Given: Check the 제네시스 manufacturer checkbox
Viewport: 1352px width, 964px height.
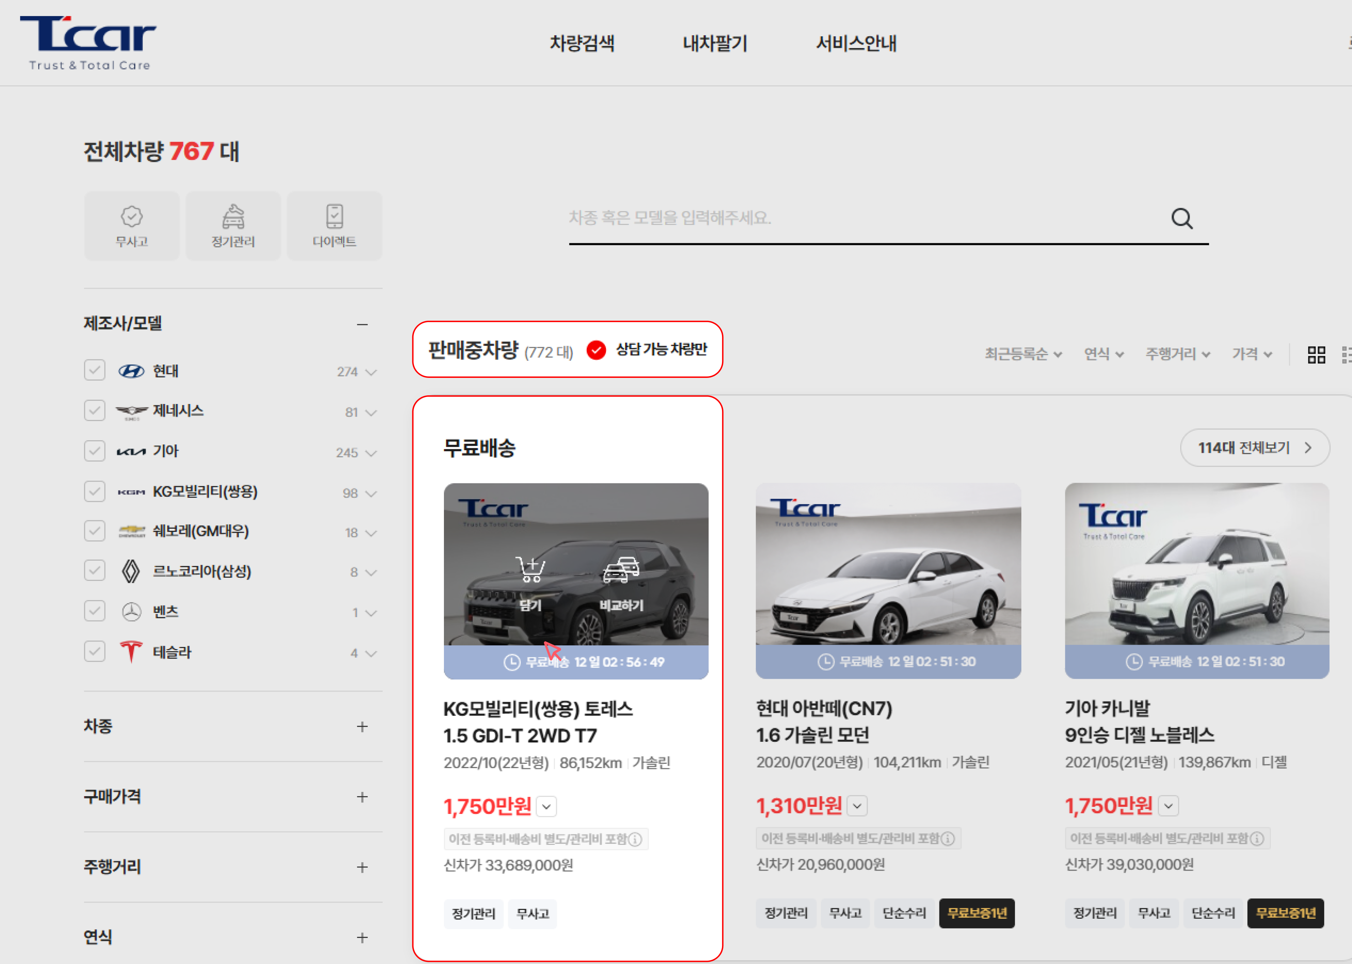Looking at the screenshot, I should 94,410.
